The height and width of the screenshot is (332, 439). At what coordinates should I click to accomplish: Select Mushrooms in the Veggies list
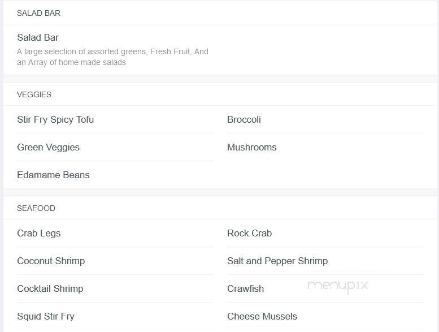251,148
